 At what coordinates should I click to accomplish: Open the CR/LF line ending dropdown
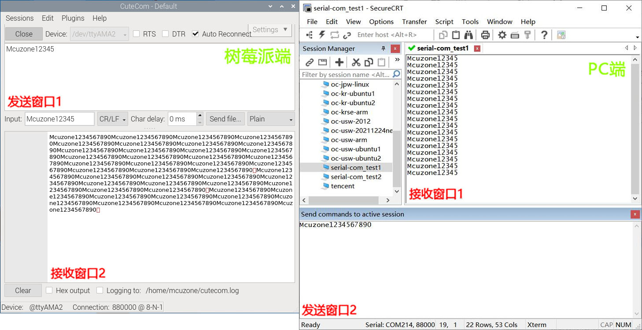(x=112, y=119)
